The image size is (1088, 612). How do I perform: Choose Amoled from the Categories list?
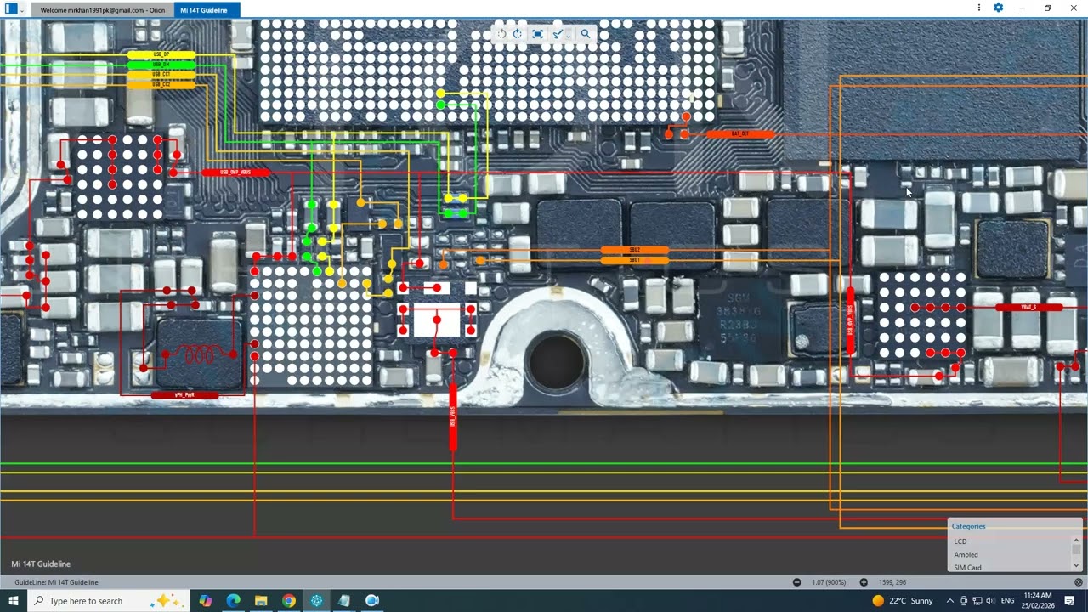966,554
